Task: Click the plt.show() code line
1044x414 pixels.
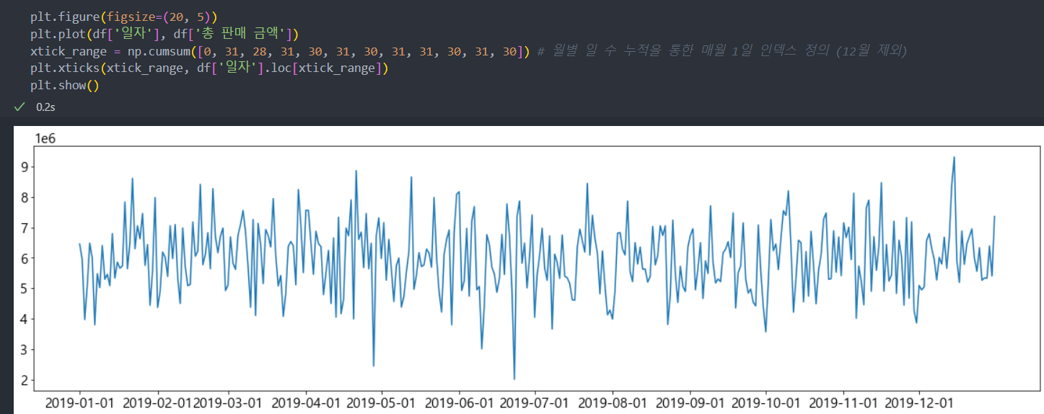Action: (x=64, y=86)
